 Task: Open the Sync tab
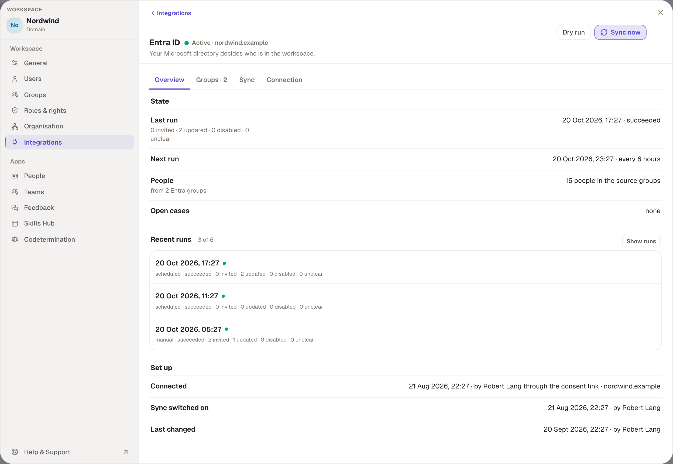(247, 80)
